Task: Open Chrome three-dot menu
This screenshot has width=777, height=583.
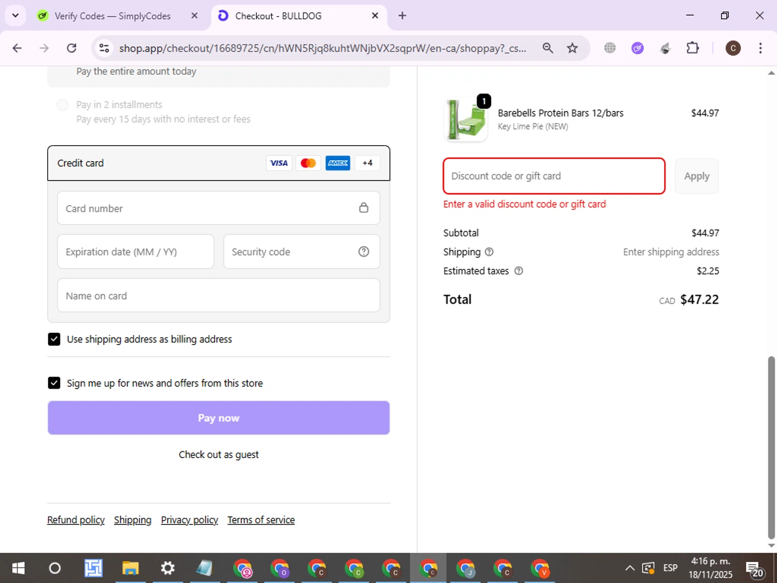Action: coord(760,48)
